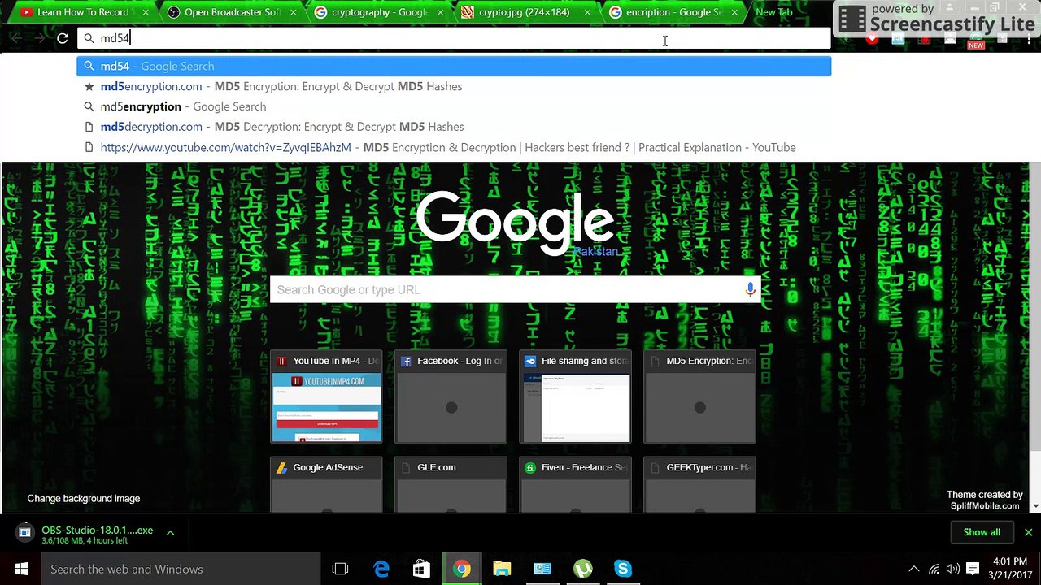The height and width of the screenshot is (585, 1041).
Task: Click the magnifier icon in the address bar
Action: coord(89,38)
